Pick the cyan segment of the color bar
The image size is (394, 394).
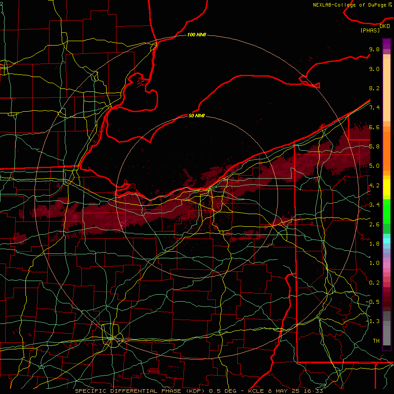(x=387, y=241)
